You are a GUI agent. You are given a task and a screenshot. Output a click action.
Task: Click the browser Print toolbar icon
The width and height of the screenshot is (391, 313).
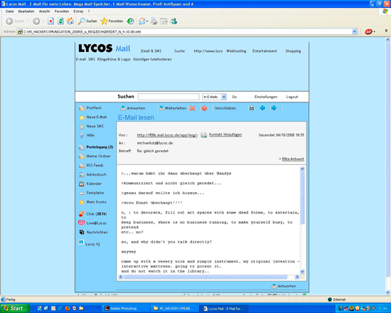click(x=154, y=21)
